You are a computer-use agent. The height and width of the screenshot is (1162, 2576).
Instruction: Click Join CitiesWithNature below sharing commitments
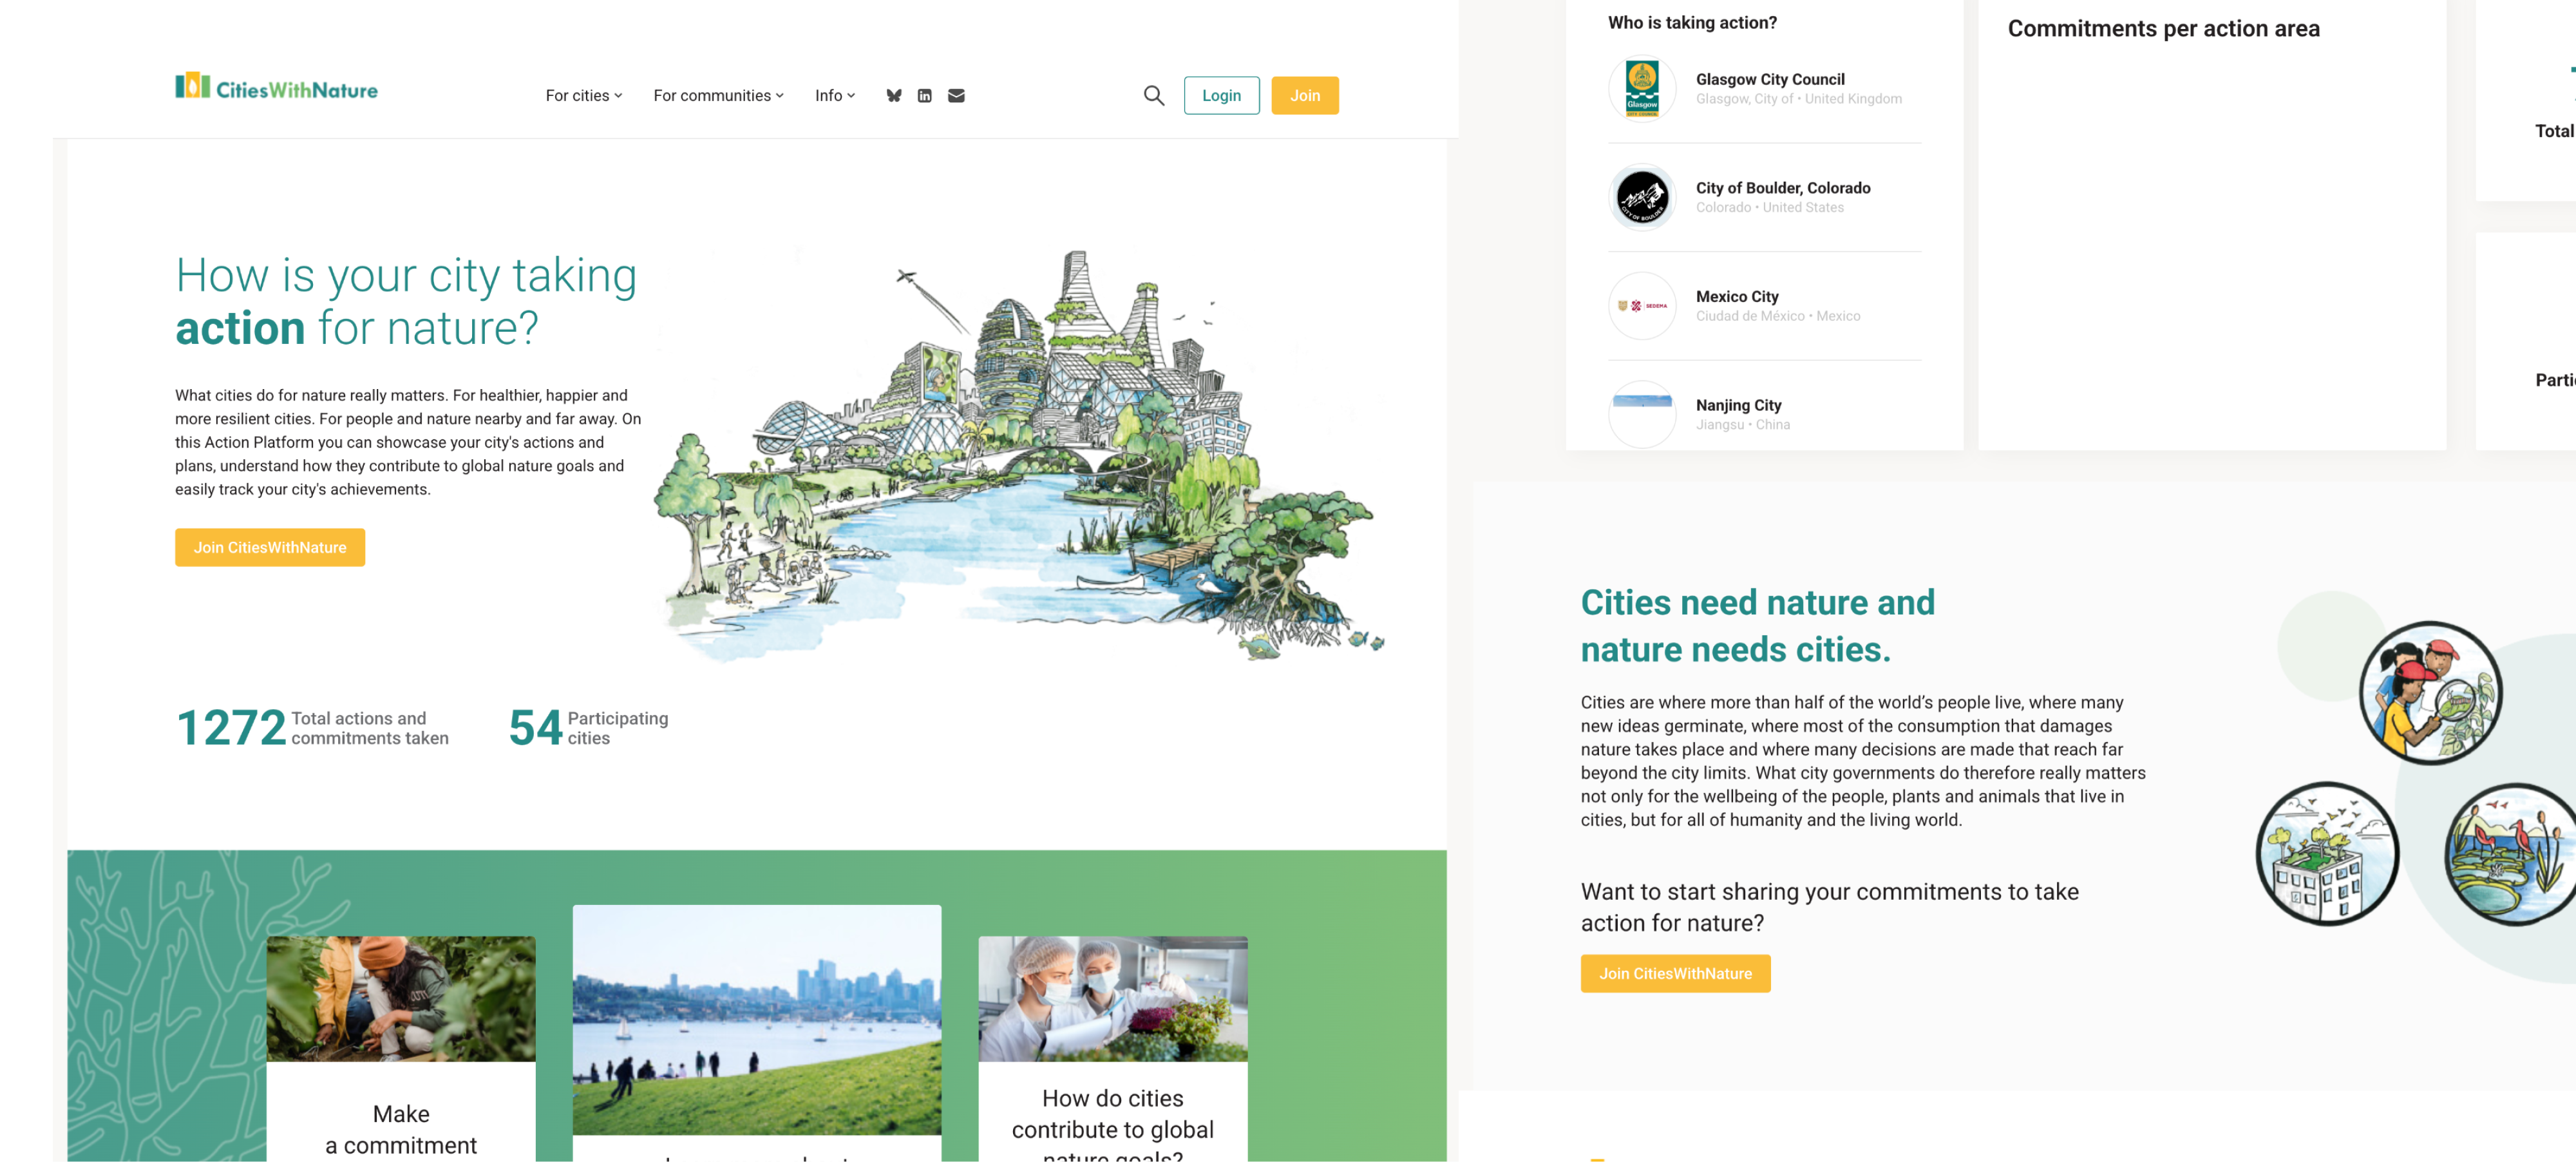(1675, 974)
